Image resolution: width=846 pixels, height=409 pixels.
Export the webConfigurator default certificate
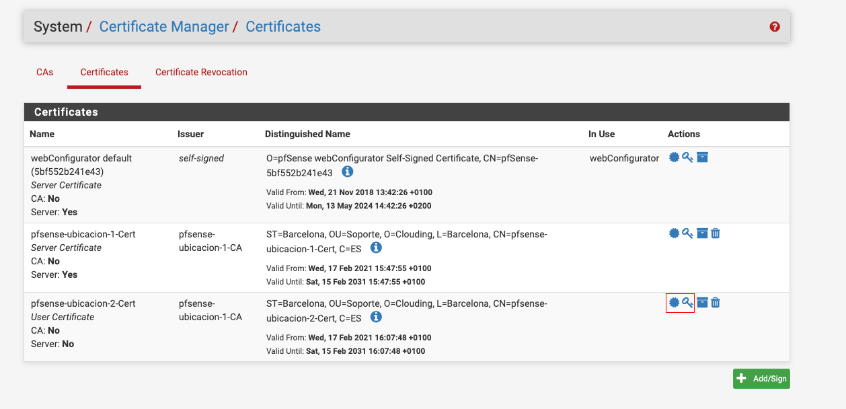coord(674,157)
